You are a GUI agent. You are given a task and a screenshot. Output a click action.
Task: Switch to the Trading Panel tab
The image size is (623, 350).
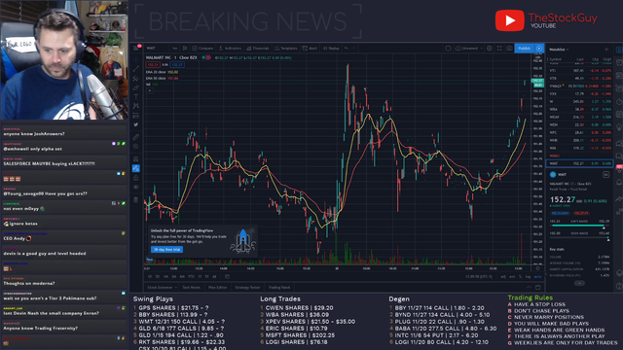click(x=279, y=288)
